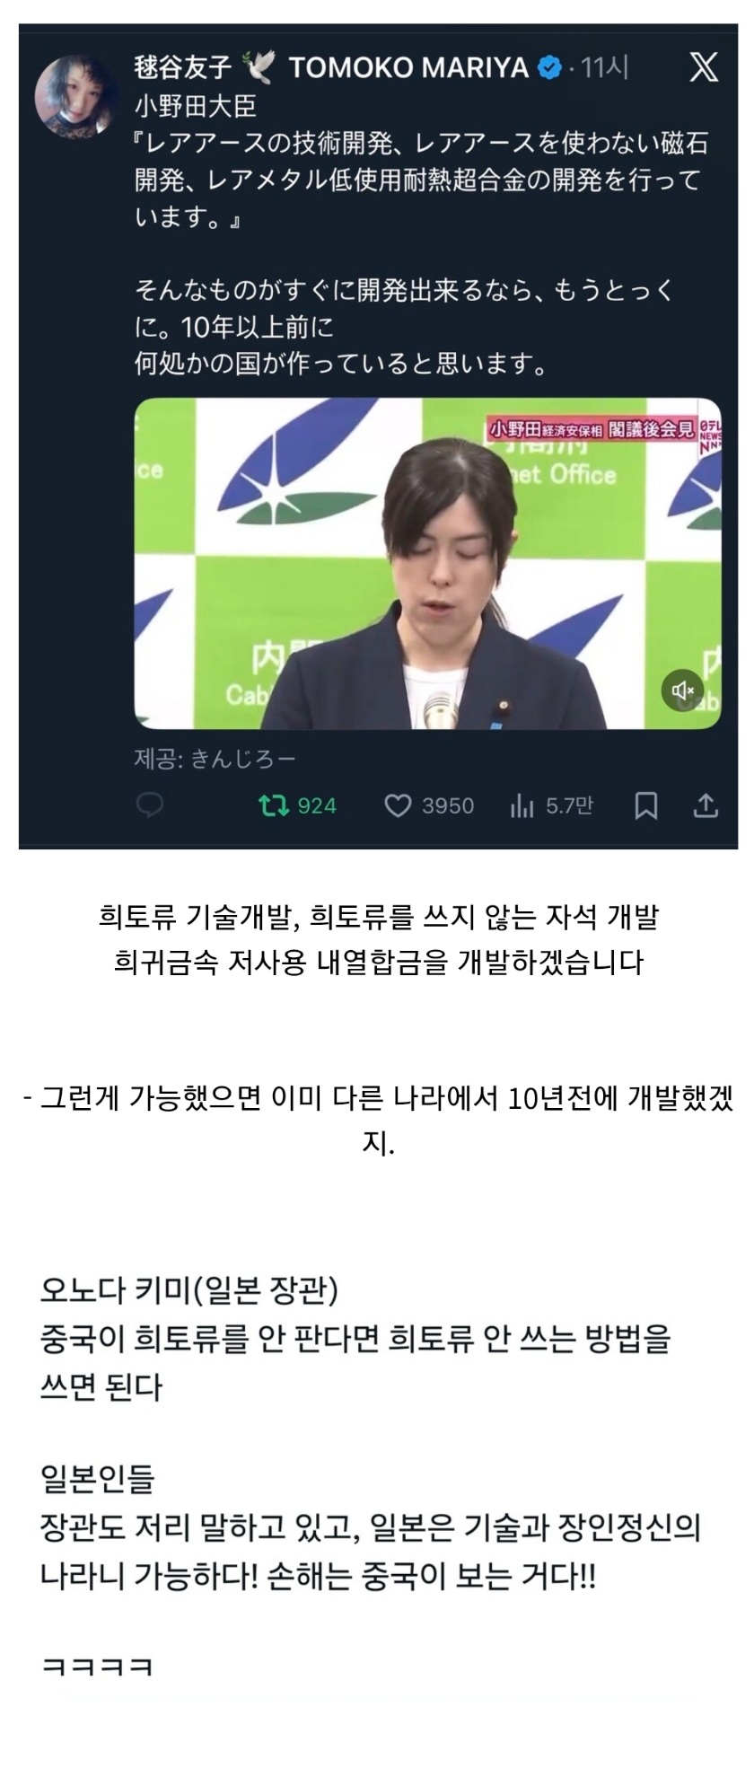Click the red 小野田 caption banner in video
This screenshot has width=754, height=1768.
[592, 429]
